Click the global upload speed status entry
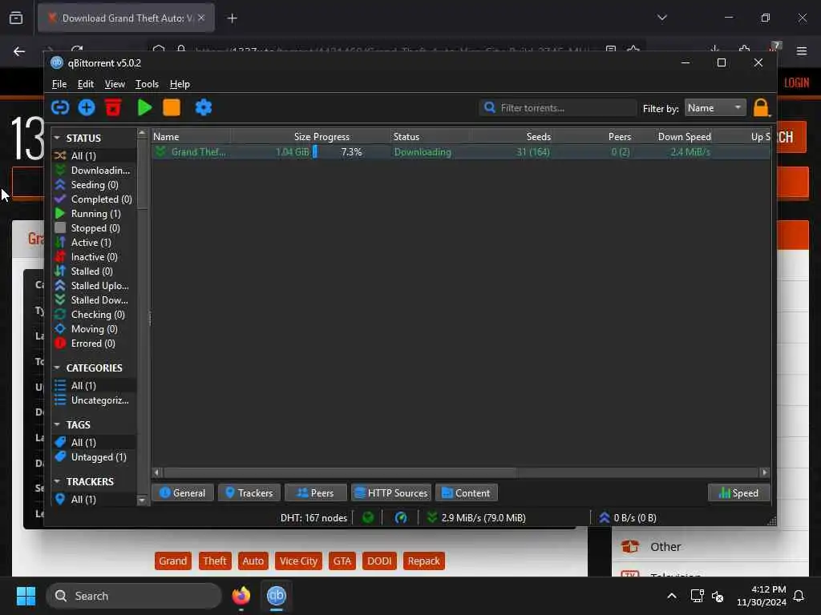The height and width of the screenshot is (615, 821). [627, 518]
